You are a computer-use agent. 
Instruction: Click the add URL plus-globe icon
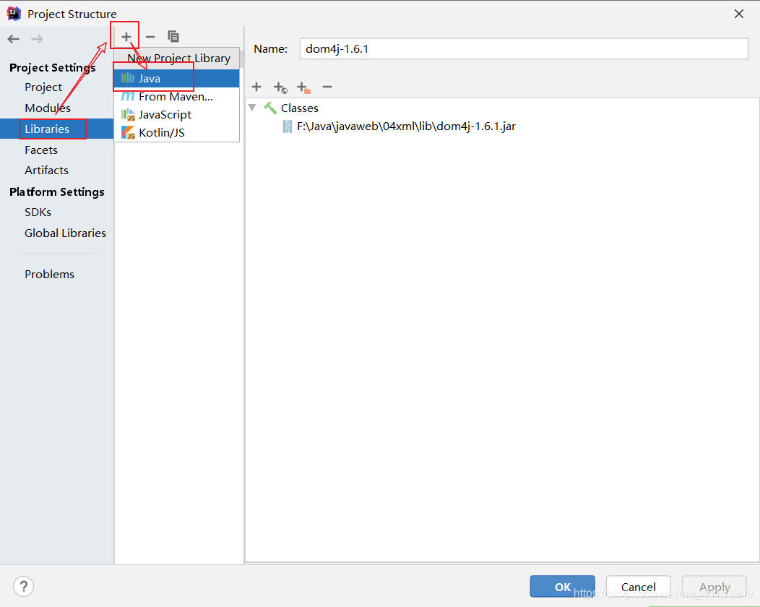[x=280, y=87]
